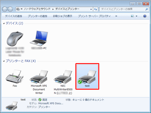Click the Microsoft XPS Document Writer label
The height and width of the screenshot is (113, 151).
pos(39,89)
